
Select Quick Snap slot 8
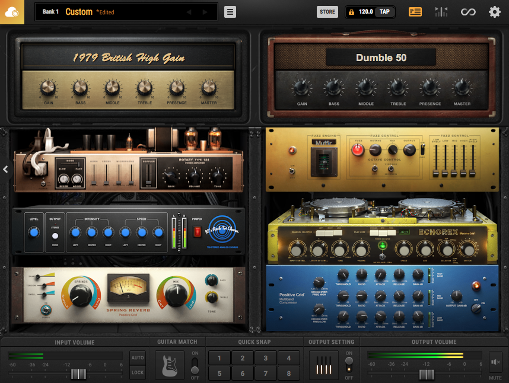click(x=288, y=374)
